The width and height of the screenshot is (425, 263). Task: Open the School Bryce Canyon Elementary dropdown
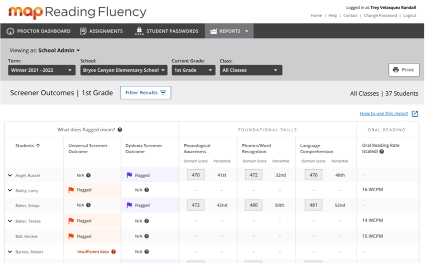pos(124,70)
